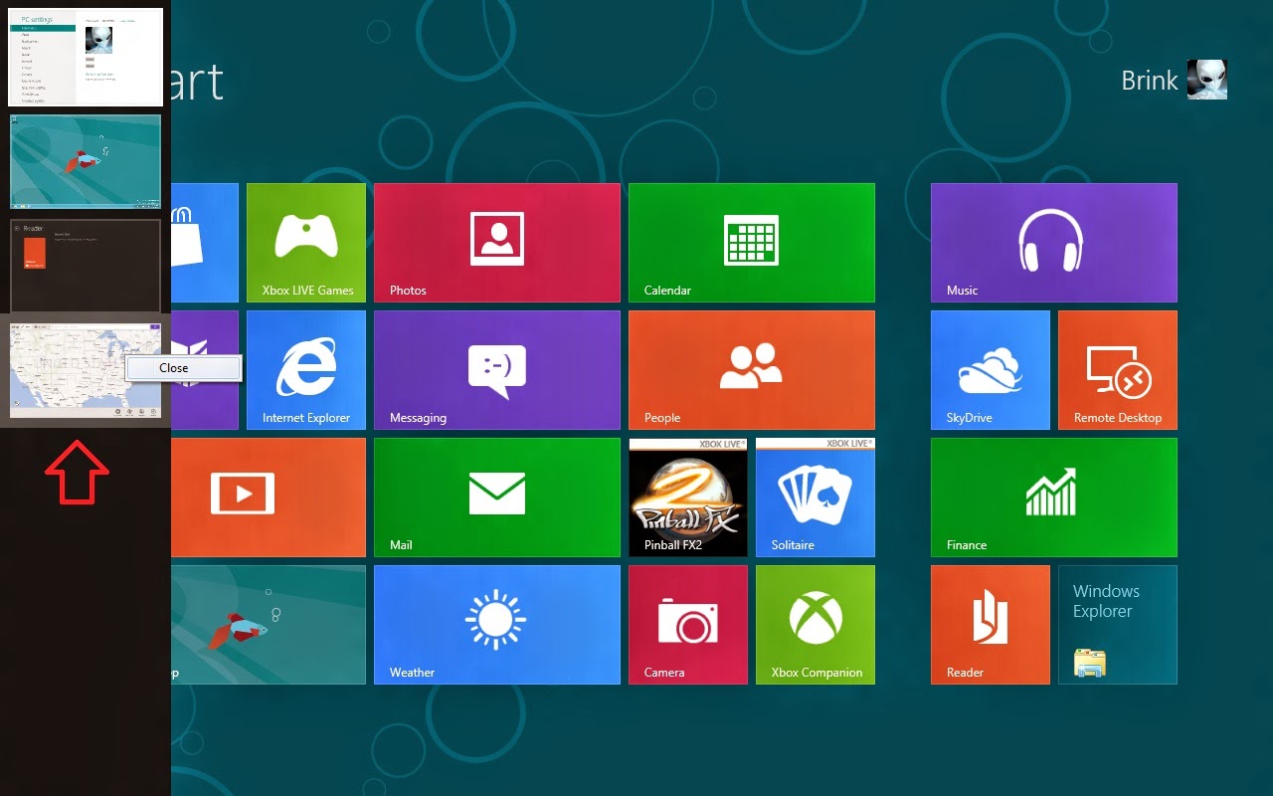Launch the Messaging app

pyautogui.click(x=497, y=370)
